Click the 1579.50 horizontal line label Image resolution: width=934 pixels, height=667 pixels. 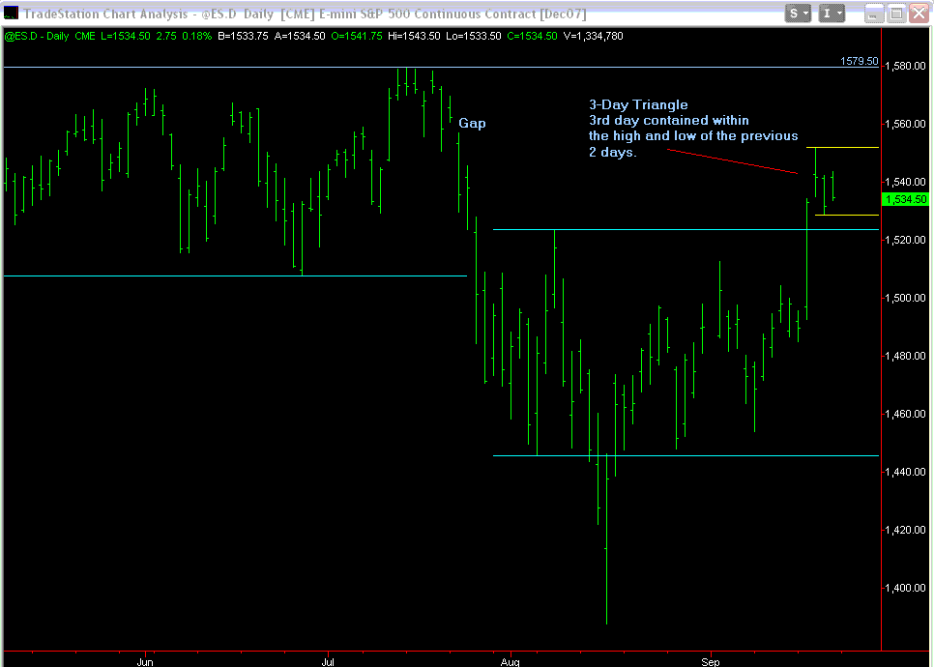[x=859, y=61]
